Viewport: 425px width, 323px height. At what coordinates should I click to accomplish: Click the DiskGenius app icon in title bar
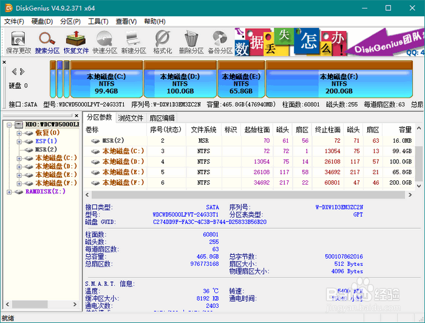coord(8,8)
